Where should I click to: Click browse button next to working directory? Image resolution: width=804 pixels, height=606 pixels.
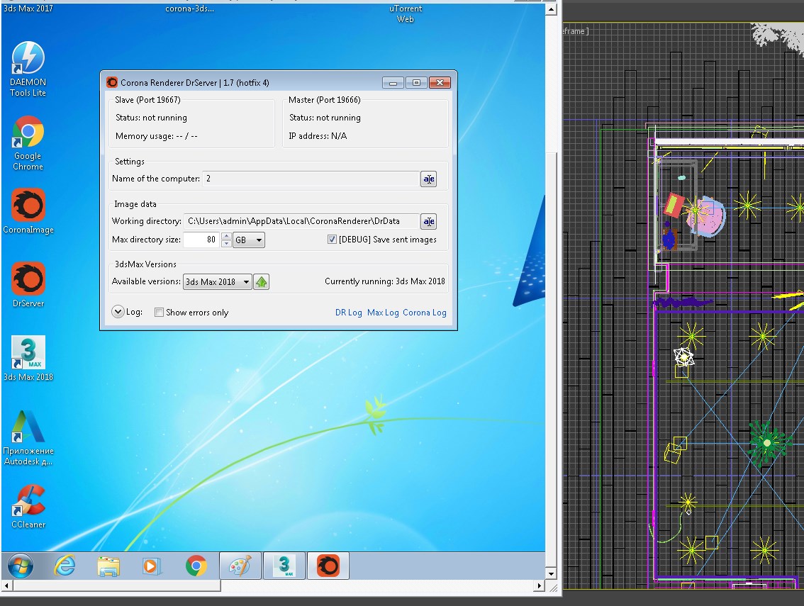(429, 221)
